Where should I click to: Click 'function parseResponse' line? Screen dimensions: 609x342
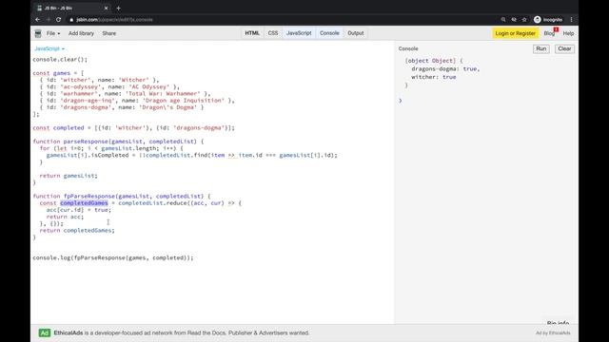coord(118,142)
